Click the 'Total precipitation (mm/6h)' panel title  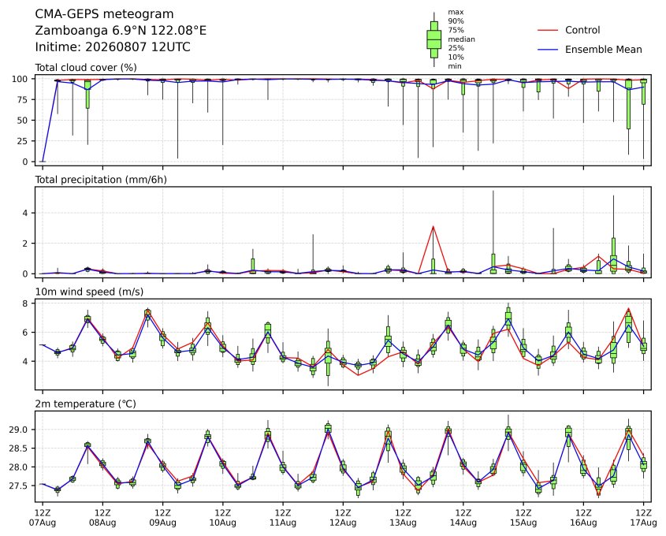pyautogui.click(x=101, y=180)
